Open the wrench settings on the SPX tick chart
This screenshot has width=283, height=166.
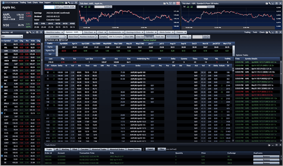click(269, 3)
